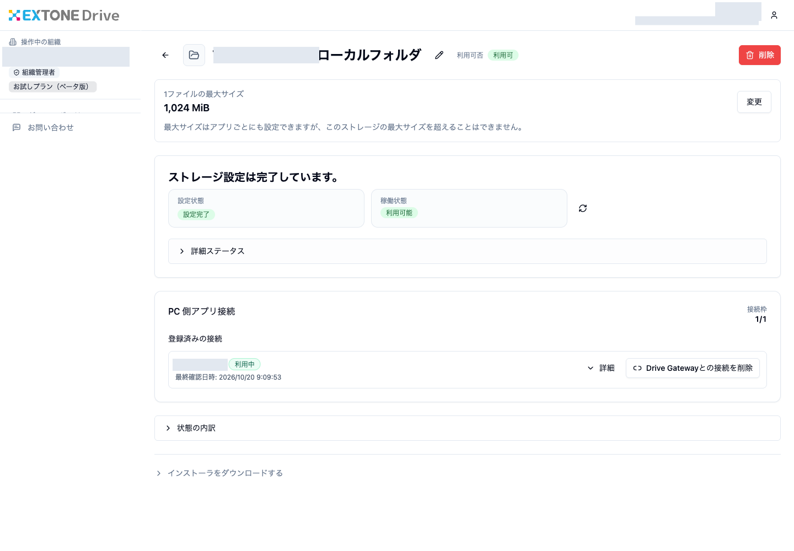
Task: Click the 利用中 badge on the connection
Action: coord(245,364)
